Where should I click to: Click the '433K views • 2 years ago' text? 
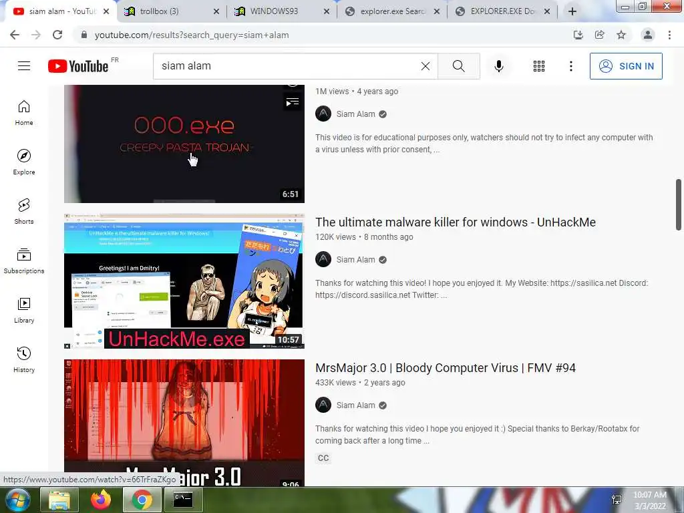tap(360, 383)
